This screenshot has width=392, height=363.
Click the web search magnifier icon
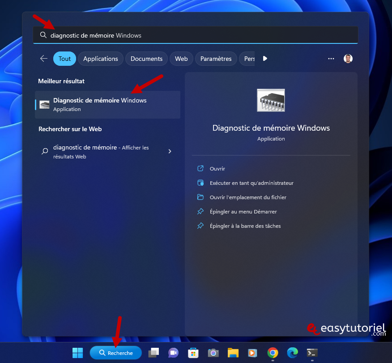[x=45, y=151]
